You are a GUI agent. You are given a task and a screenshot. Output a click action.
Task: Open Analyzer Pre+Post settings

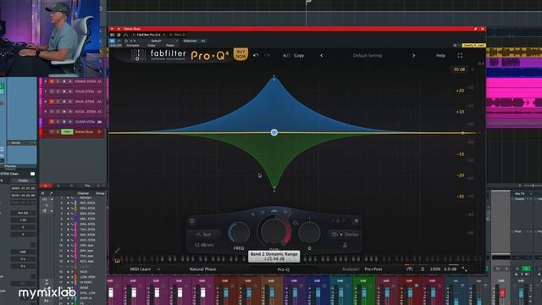373,269
